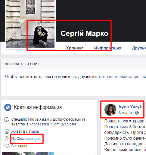146x155 pixels.
Task: Open the Информация tab
Action: tap(108, 48)
